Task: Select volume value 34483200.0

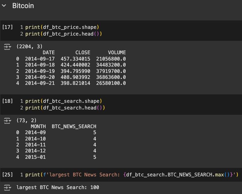Action: coord(111,65)
